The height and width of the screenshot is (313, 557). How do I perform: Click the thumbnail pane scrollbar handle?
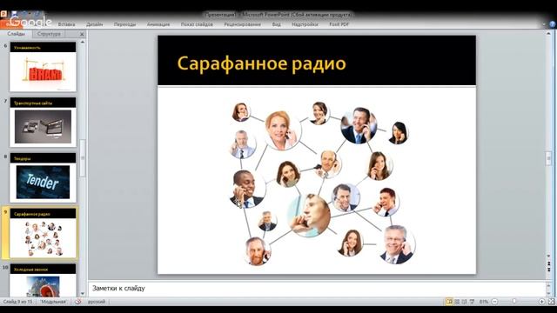tap(83, 157)
